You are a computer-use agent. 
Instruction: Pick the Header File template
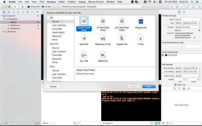click(122, 40)
